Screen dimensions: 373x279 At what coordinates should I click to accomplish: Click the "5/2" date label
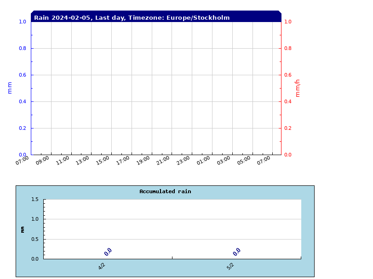pyautogui.click(x=230, y=267)
